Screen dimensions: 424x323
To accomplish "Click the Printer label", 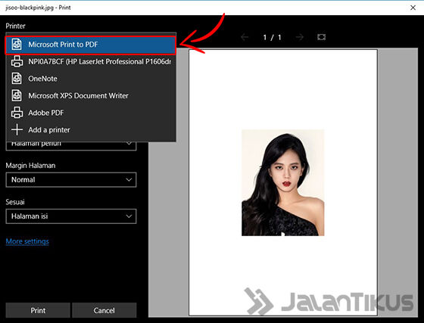I will (15, 26).
